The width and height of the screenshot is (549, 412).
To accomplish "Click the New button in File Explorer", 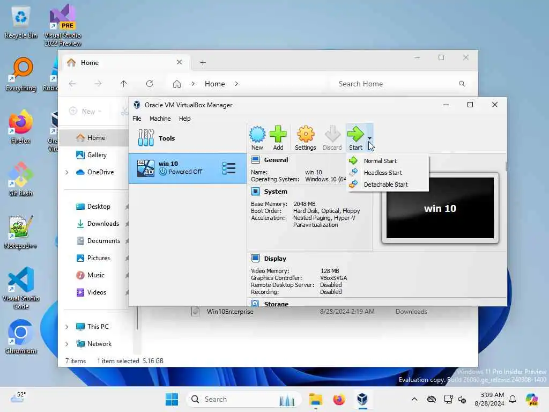I will click(85, 112).
